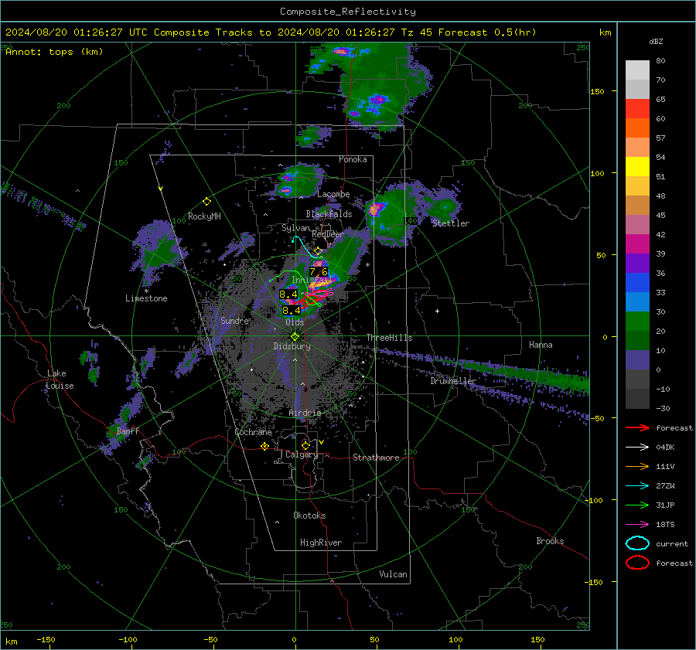
Task: Select the white 04DK track arrow
Action: point(637,448)
